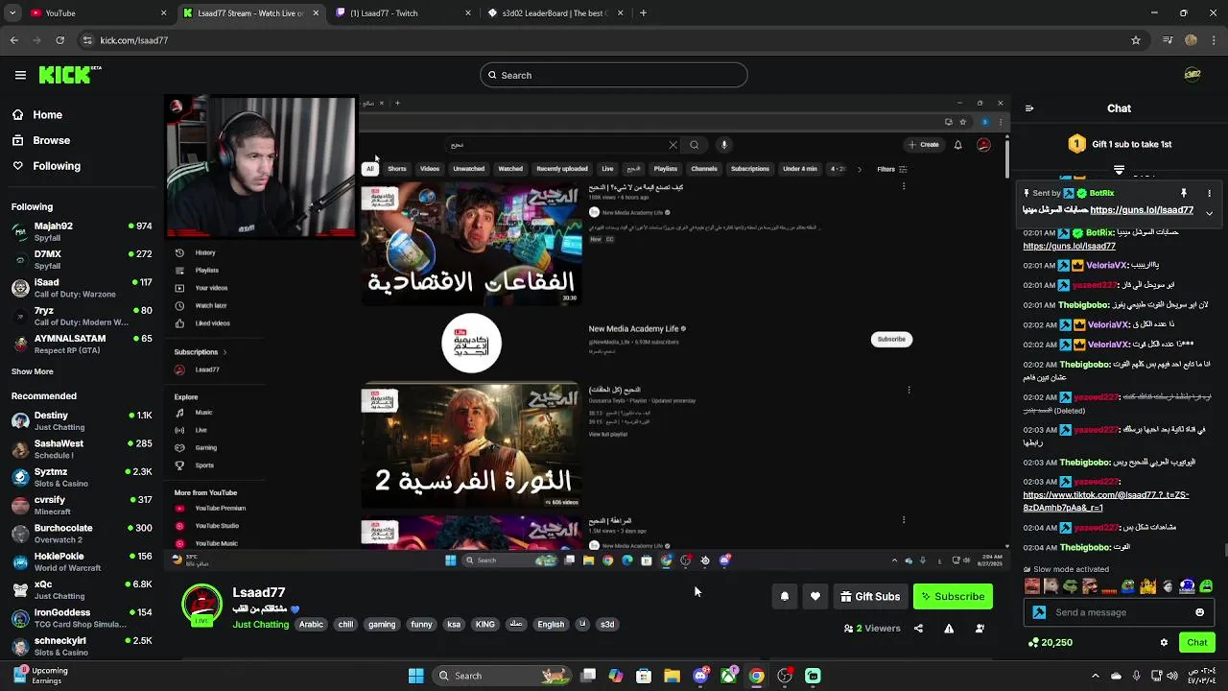Viewport: 1228px width, 691px height.
Task: Click the green Subscribe button
Action: coord(953,596)
